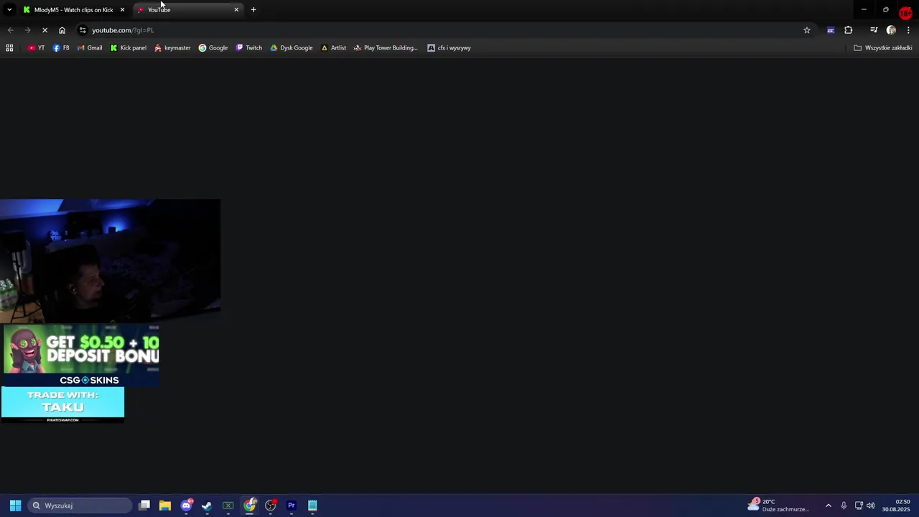Screen dimensions: 919x517
Task: Open the Notepad app in taskbar
Action: pyautogui.click(x=312, y=506)
